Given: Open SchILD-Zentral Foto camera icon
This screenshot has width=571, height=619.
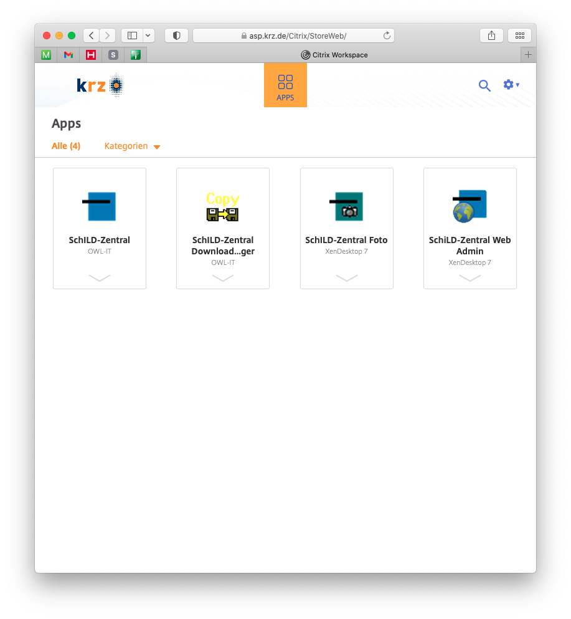Looking at the screenshot, I should [x=346, y=206].
